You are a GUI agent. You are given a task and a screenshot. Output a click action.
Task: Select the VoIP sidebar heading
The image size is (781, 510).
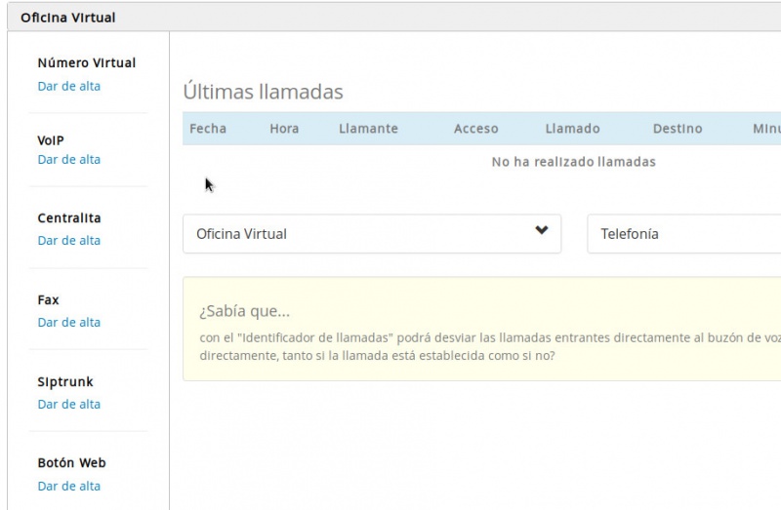[51, 140]
